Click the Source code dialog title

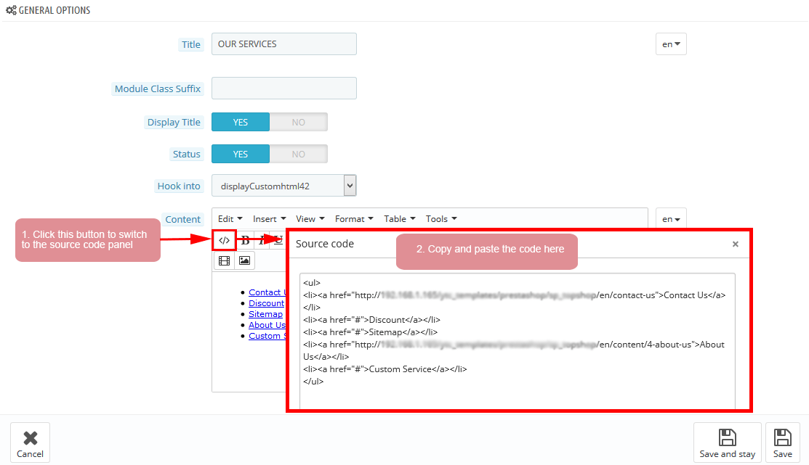[324, 244]
